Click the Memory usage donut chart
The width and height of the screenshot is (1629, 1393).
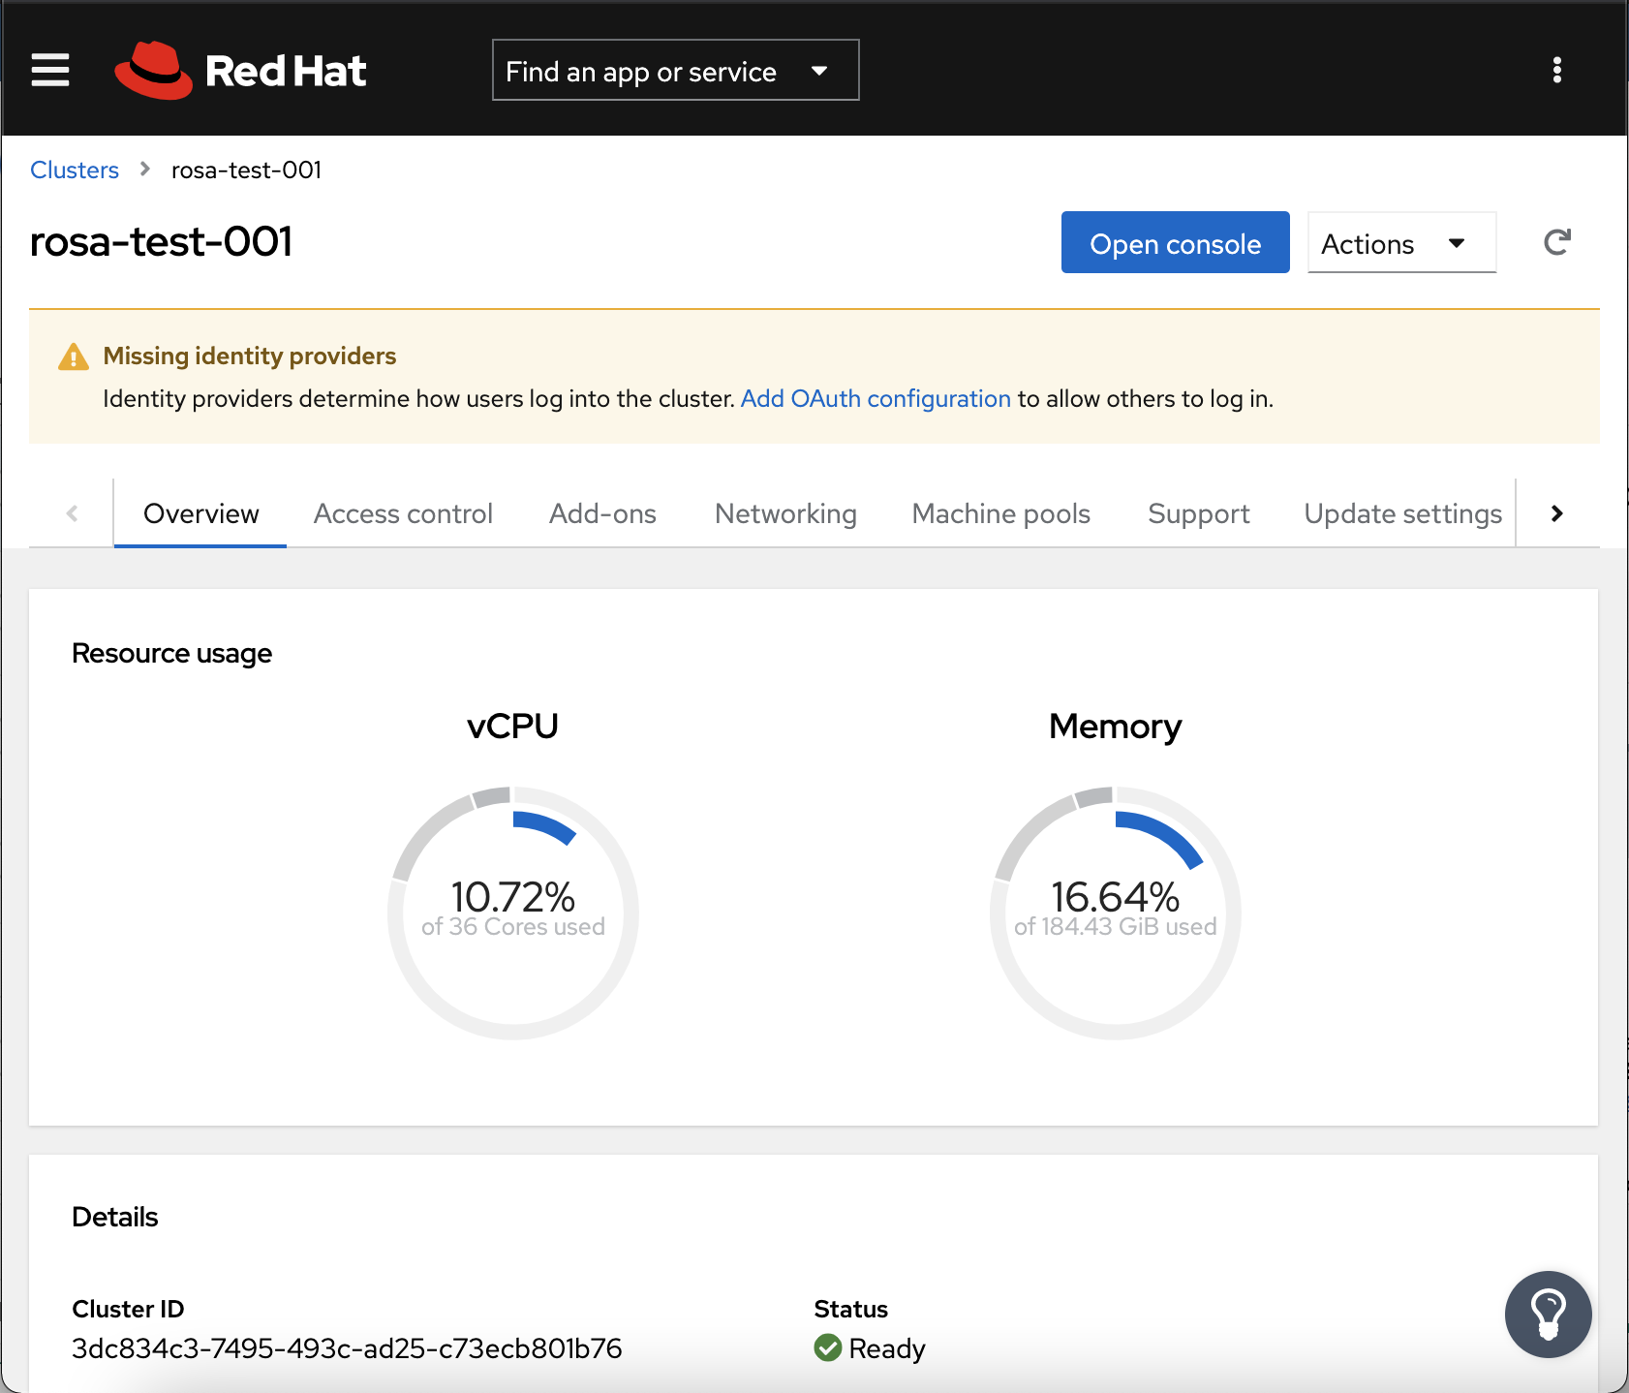click(1116, 913)
